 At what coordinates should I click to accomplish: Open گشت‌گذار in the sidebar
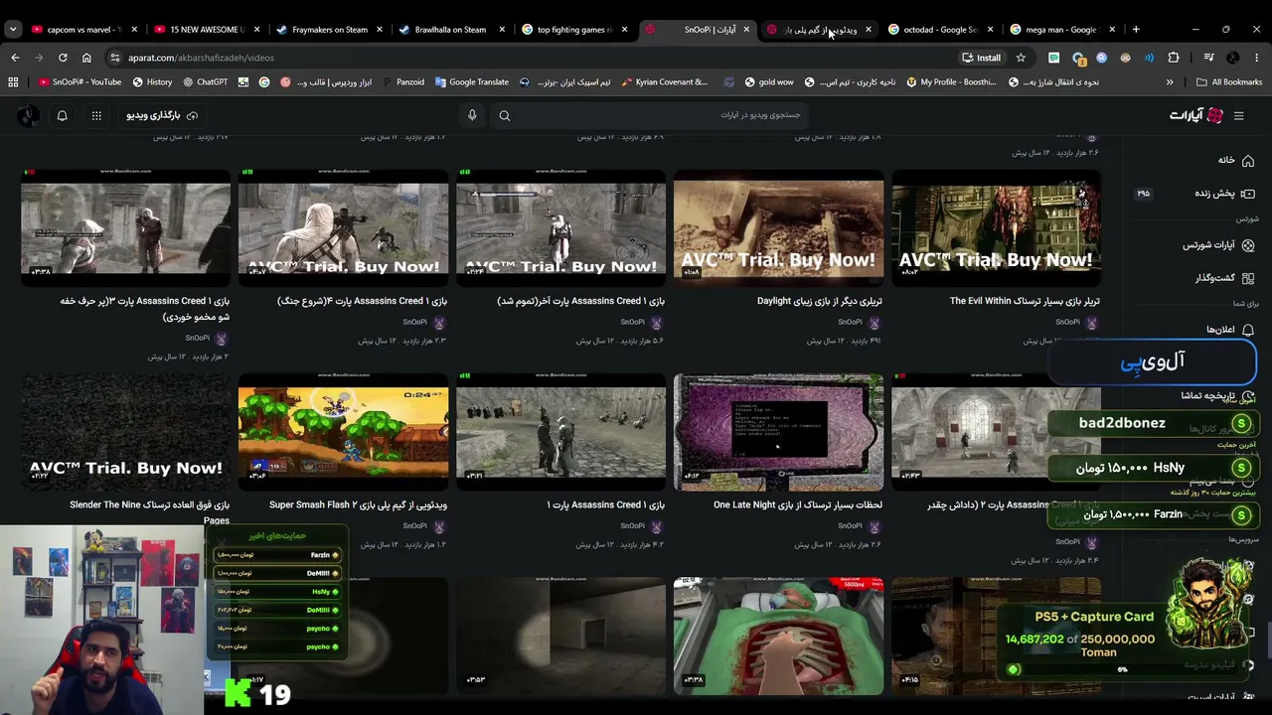(x=1223, y=278)
